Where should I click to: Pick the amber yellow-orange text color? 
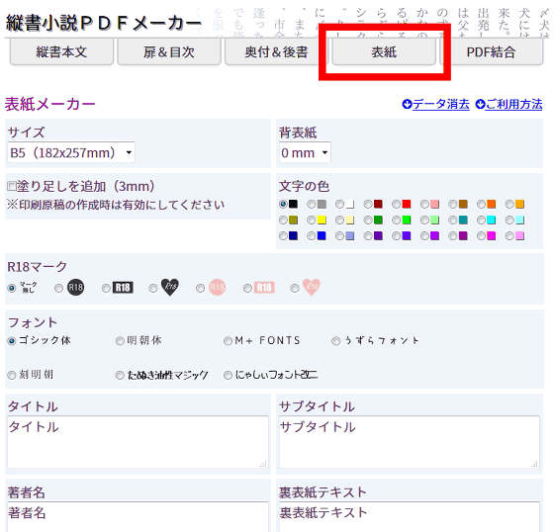[509, 204]
